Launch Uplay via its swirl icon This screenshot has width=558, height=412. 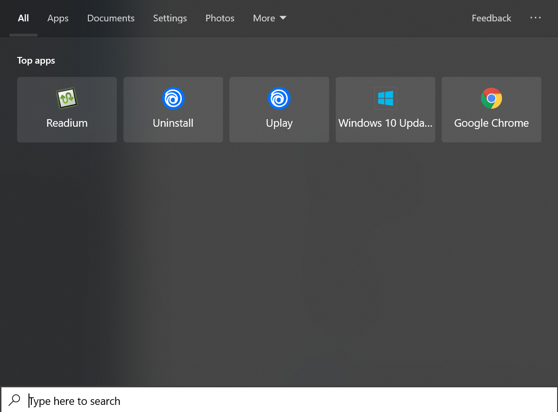click(x=279, y=98)
